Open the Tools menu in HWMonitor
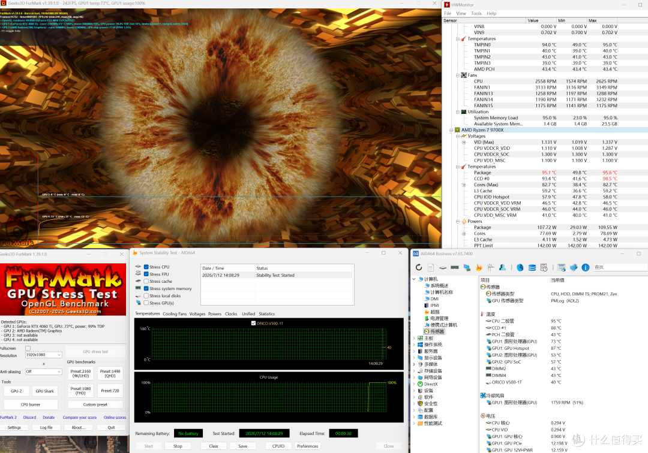This screenshot has width=648, height=453. coord(476,13)
